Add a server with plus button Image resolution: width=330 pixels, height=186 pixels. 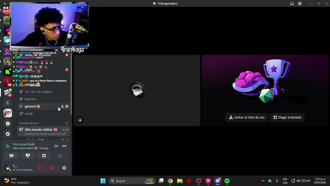[8, 123]
